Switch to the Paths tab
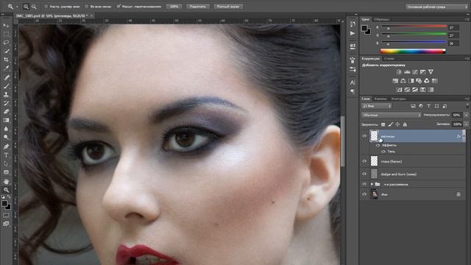Screen dimensions: 471x265 398,99
